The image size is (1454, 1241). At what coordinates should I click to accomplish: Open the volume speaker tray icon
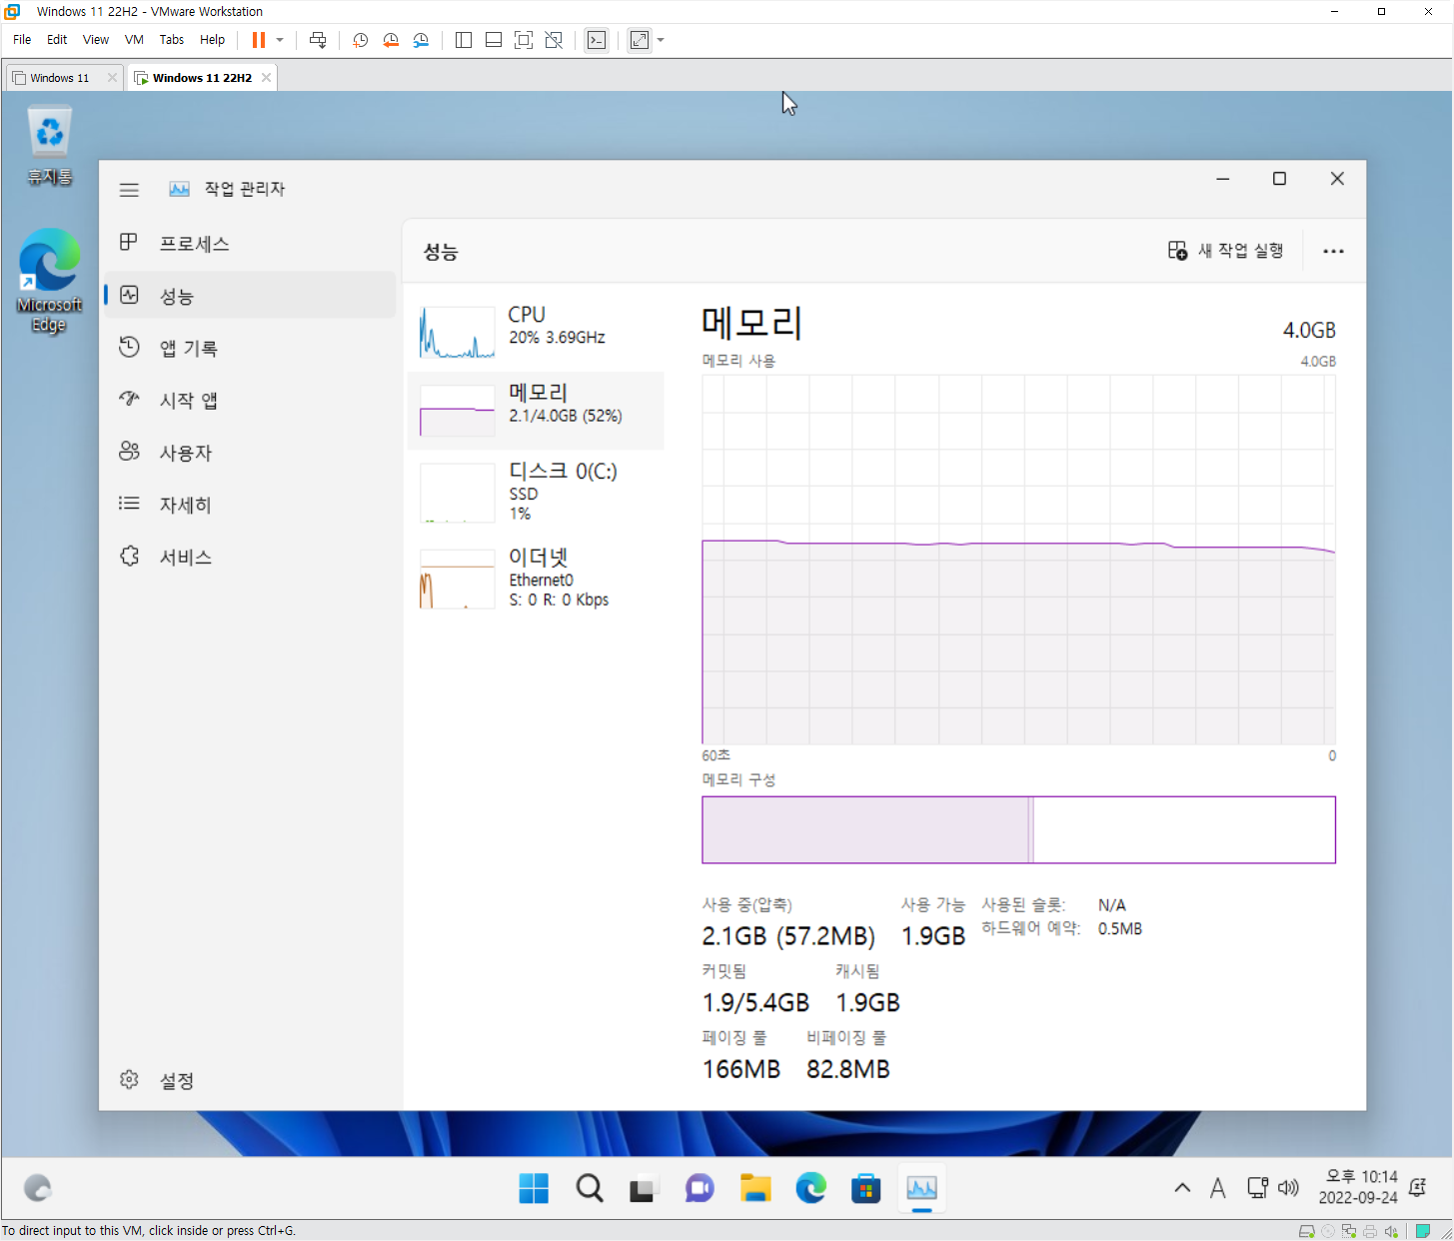(x=1288, y=1188)
